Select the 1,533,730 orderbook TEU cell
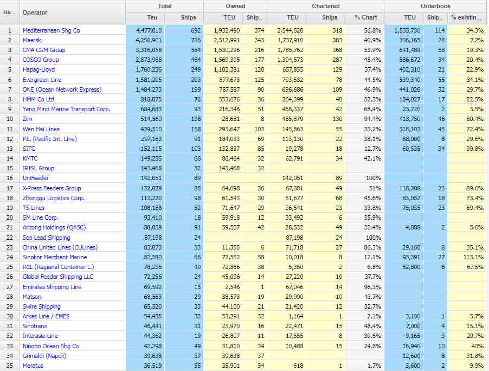Screen dimensions: 489x371 pos(404,30)
